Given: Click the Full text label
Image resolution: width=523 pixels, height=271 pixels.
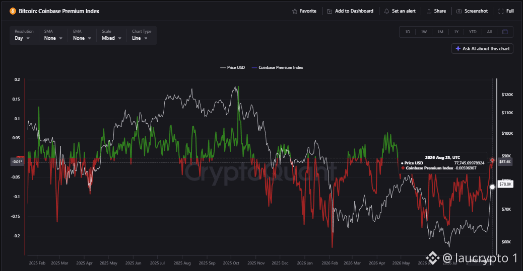Looking at the screenshot, I should [x=510, y=11].
